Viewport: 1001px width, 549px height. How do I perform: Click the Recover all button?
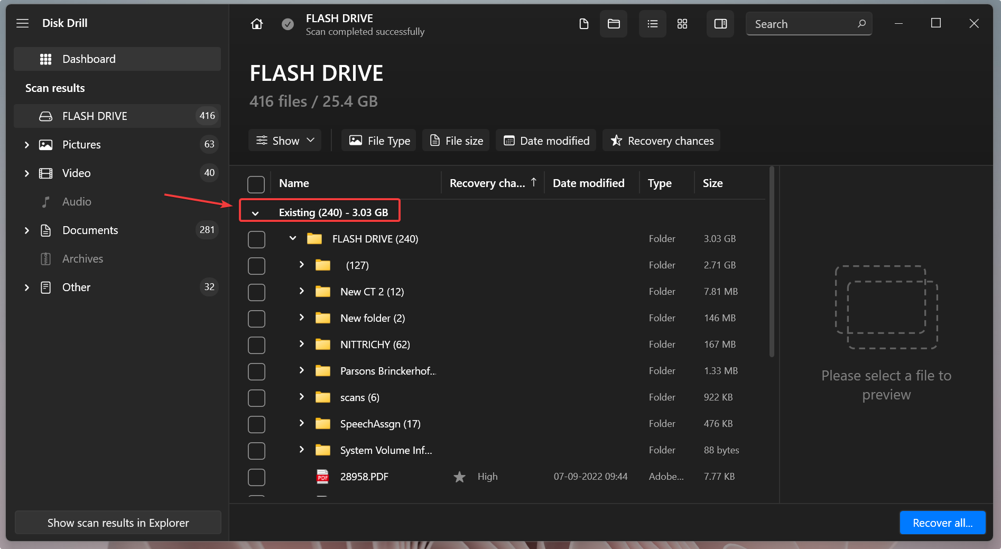[x=942, y=523]
